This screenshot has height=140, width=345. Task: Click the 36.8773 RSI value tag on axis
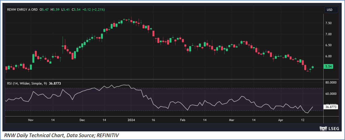[330, 107]
